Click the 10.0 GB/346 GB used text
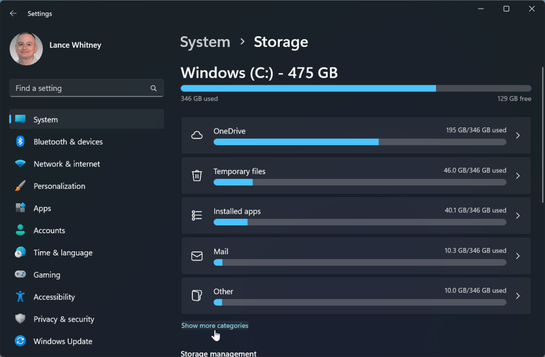The image size is (545, 357). pos(475,291)
